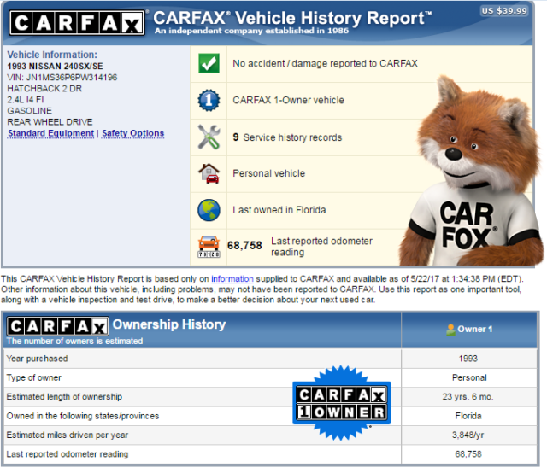
Task: Click 'Last reported odometer reading' summary label
Action: 321,247
